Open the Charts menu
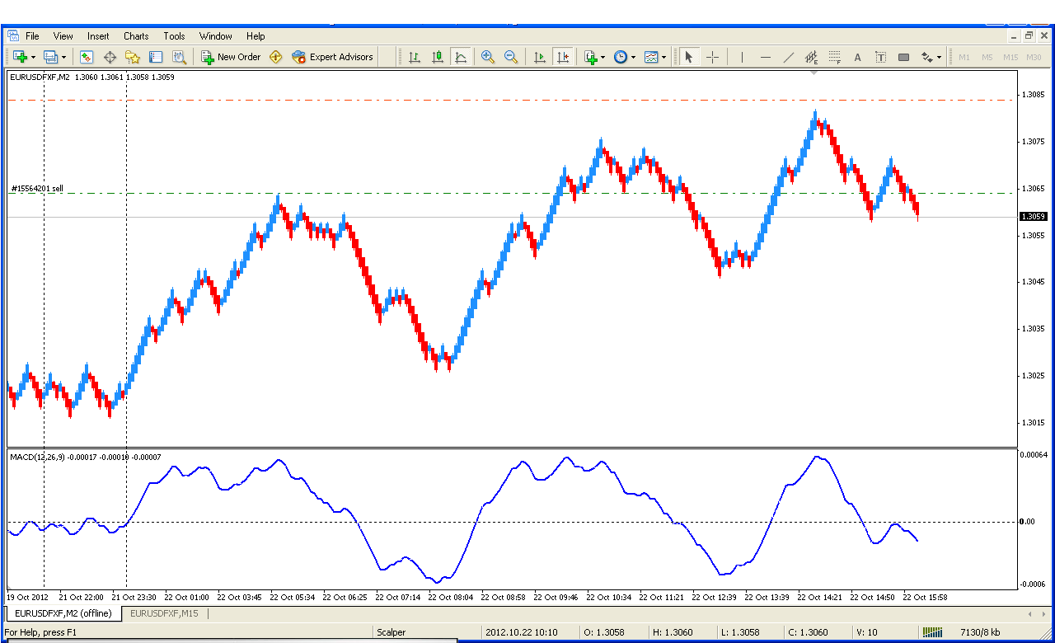Viewport: 1055px width, 643px height. (x=136, y=36)
